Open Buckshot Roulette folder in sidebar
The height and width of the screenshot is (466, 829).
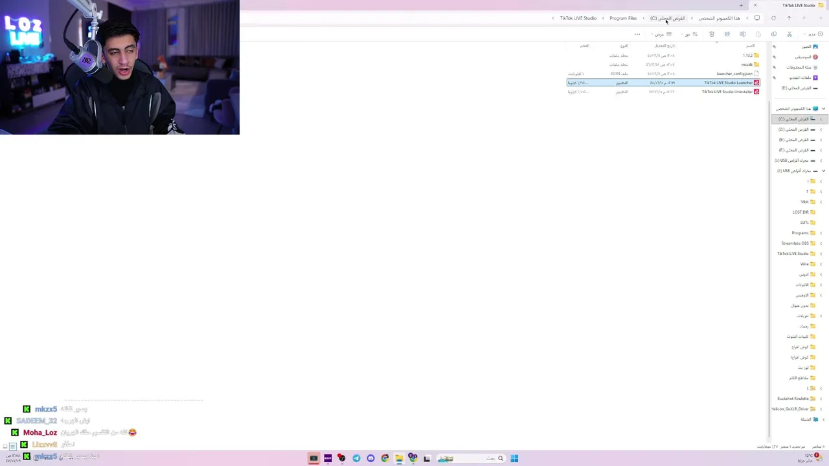[797, 399]
